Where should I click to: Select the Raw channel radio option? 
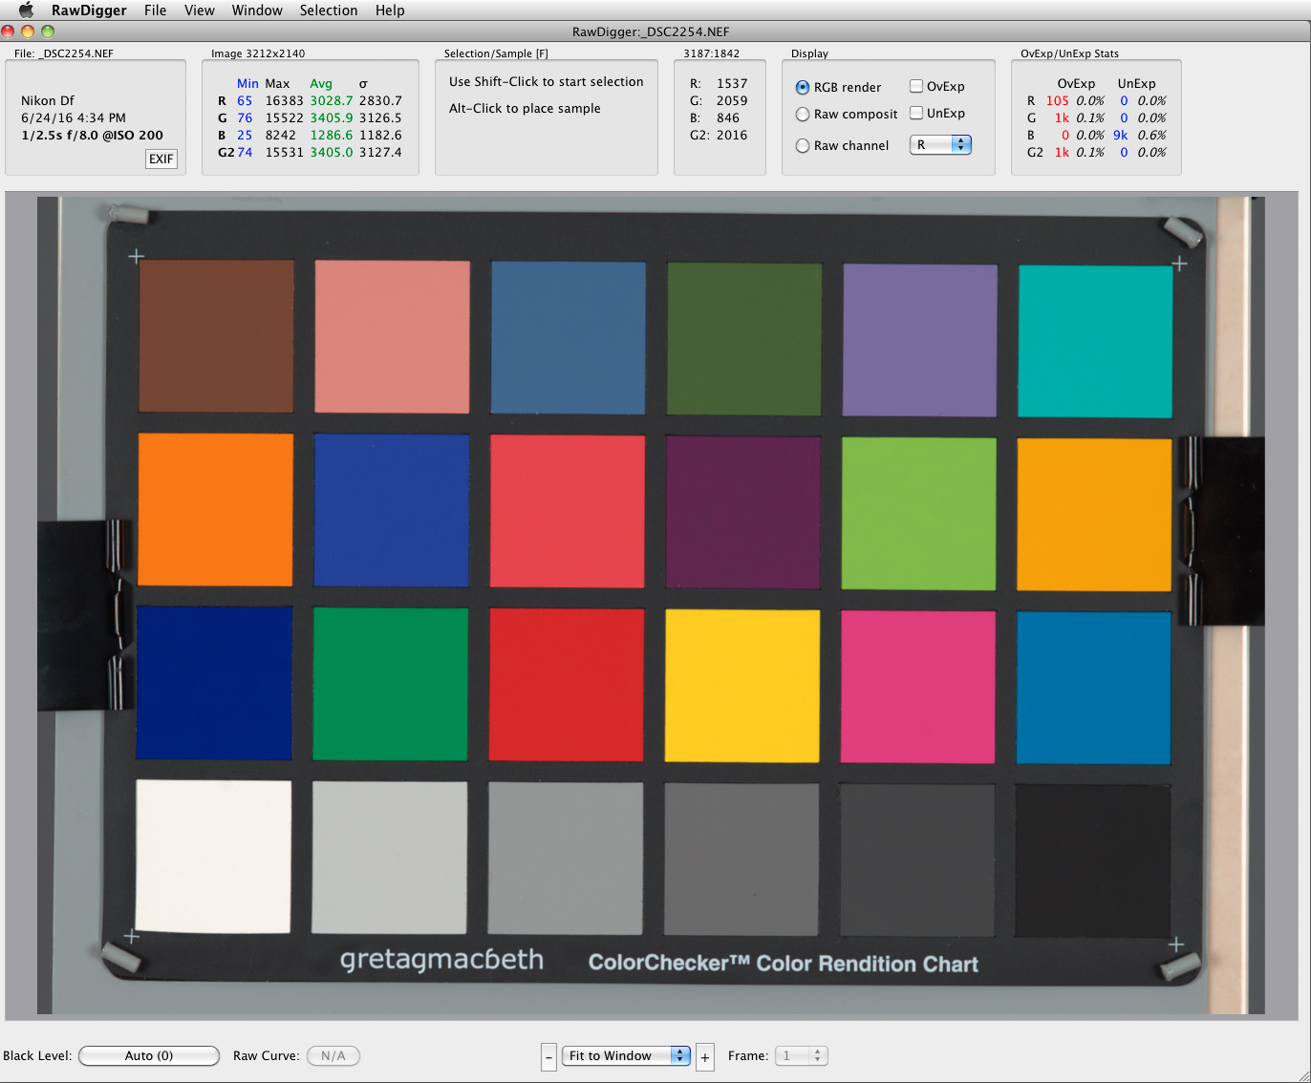pos(803,146)
